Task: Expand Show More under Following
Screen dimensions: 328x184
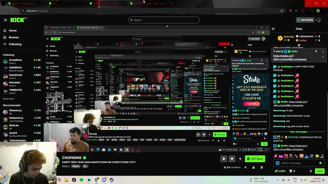Action: (8, 99)
